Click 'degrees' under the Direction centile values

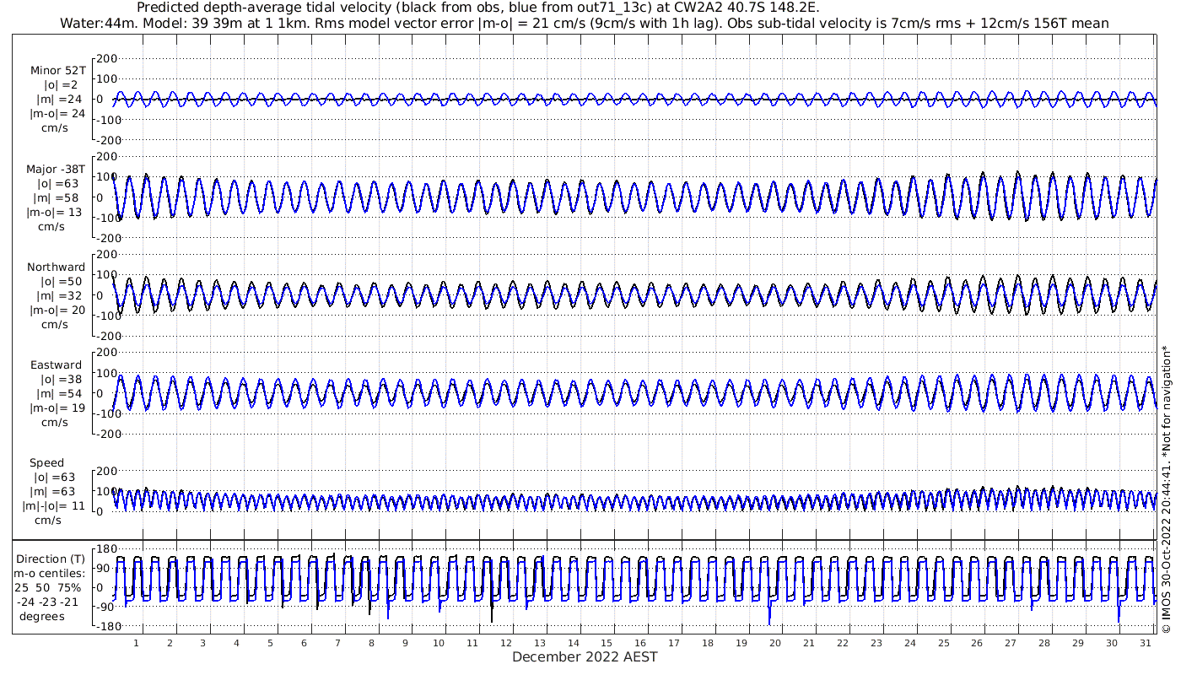44,617
